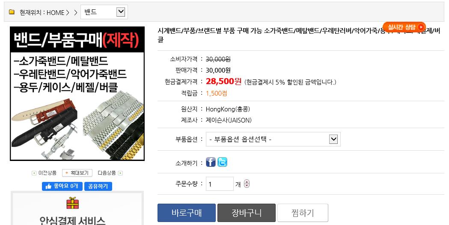Share the product via the Twitter icon

[x=222, y=162]
